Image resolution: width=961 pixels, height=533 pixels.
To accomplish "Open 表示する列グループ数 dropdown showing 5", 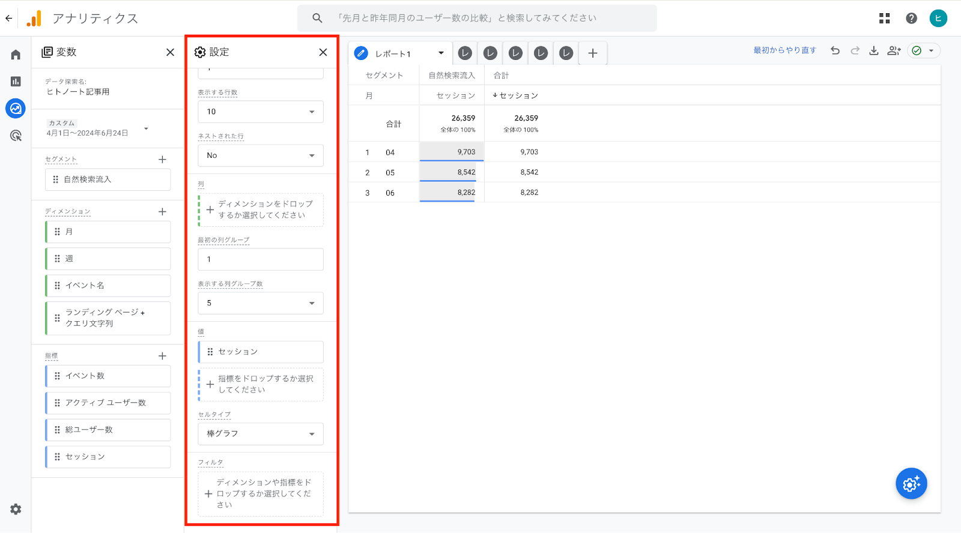I will click(x=261, y=303).
